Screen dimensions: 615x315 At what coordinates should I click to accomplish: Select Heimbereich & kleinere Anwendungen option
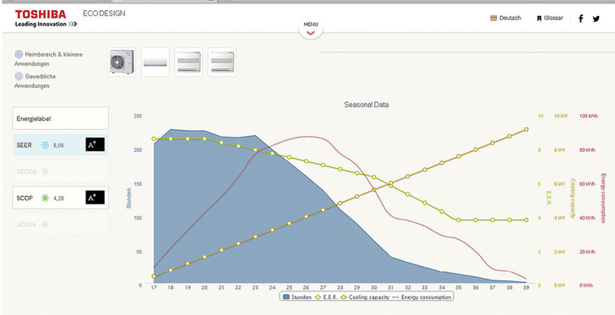[x=49, y=59]
